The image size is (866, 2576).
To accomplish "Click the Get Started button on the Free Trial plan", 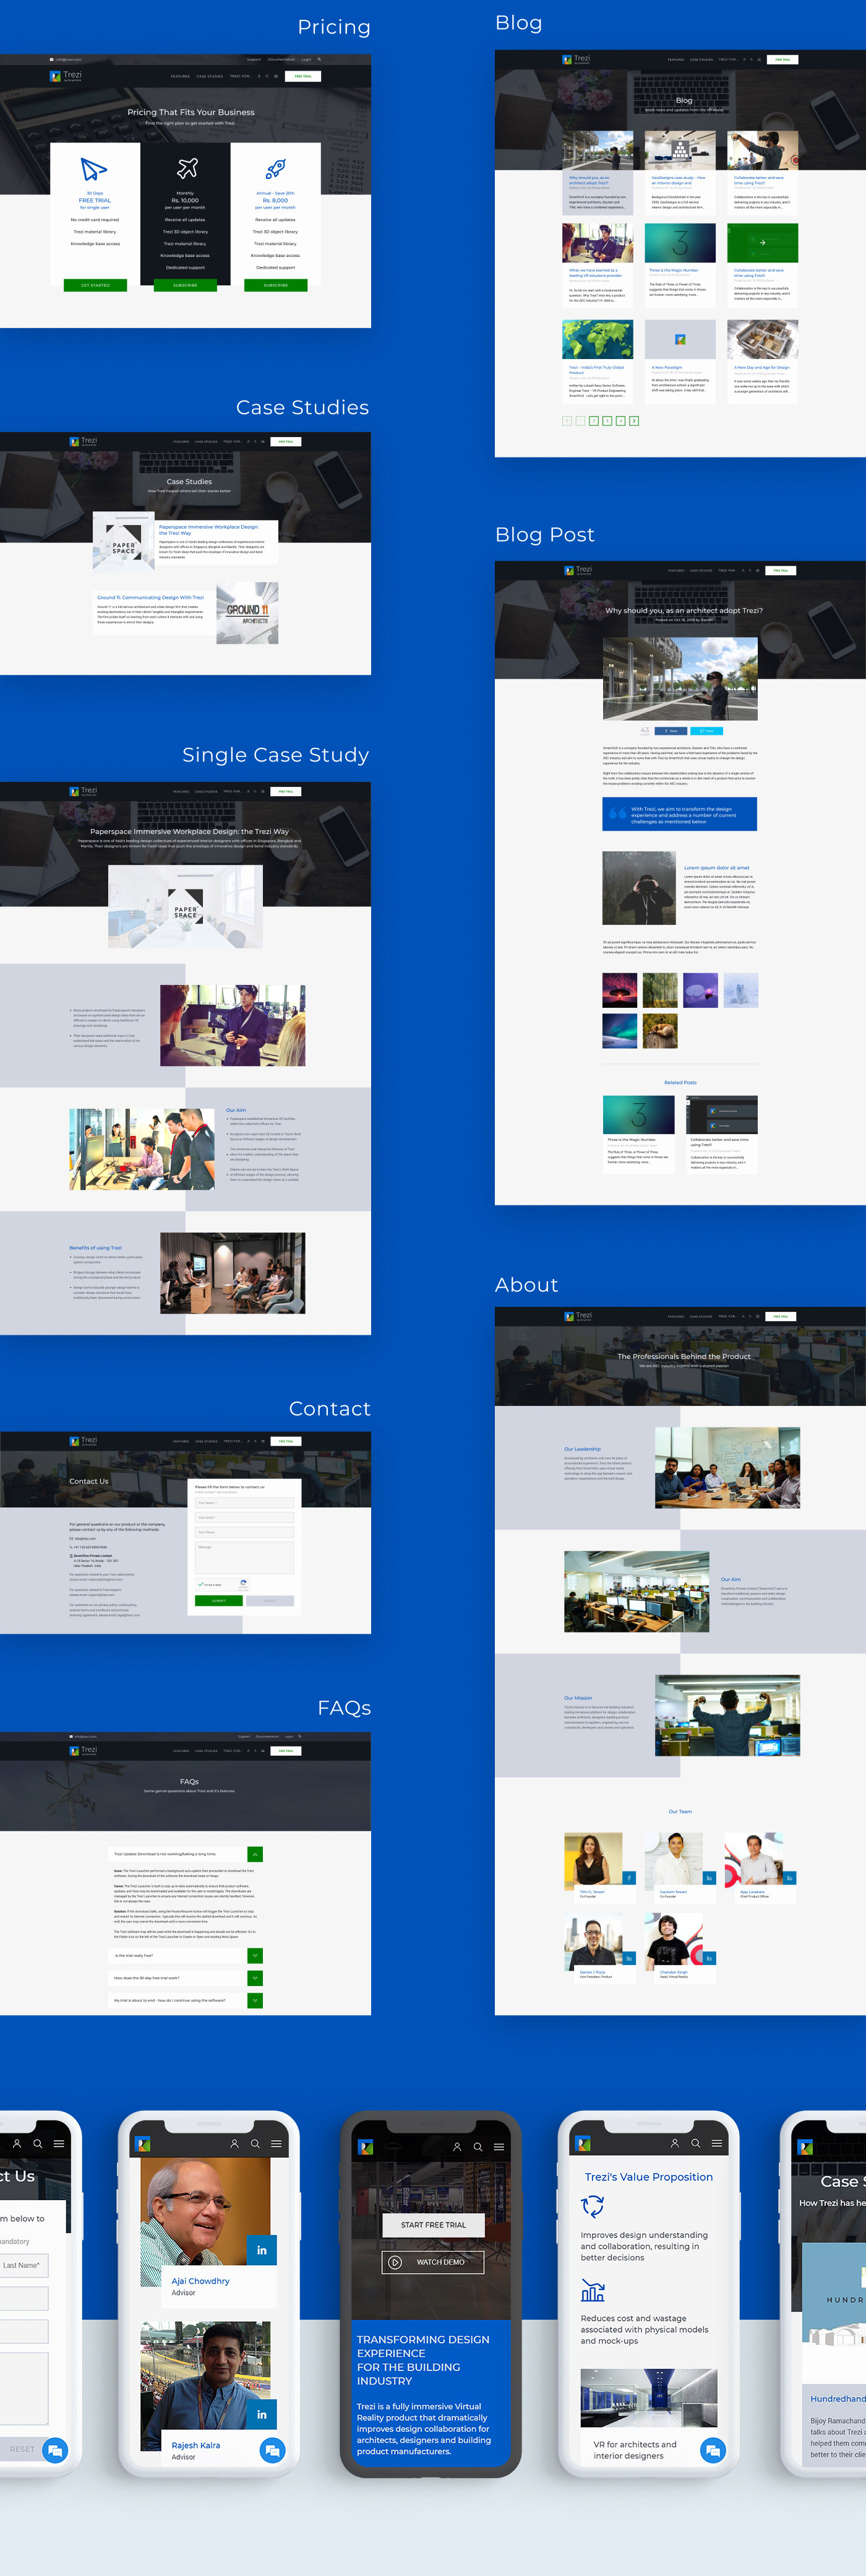I will [x=95, y=285].
